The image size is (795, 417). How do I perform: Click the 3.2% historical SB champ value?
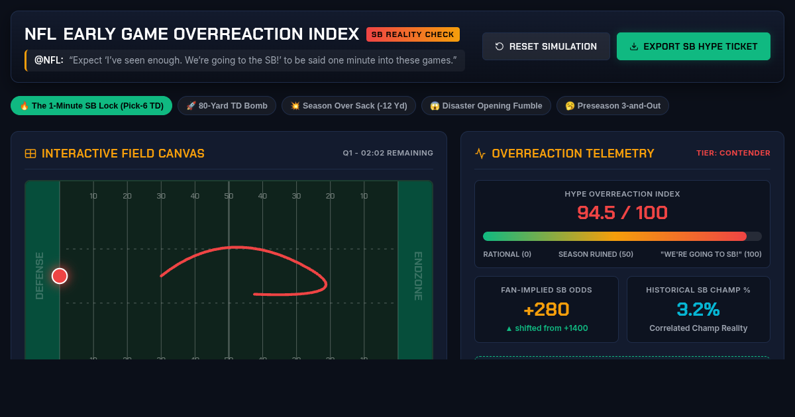(x=698, y=309)
